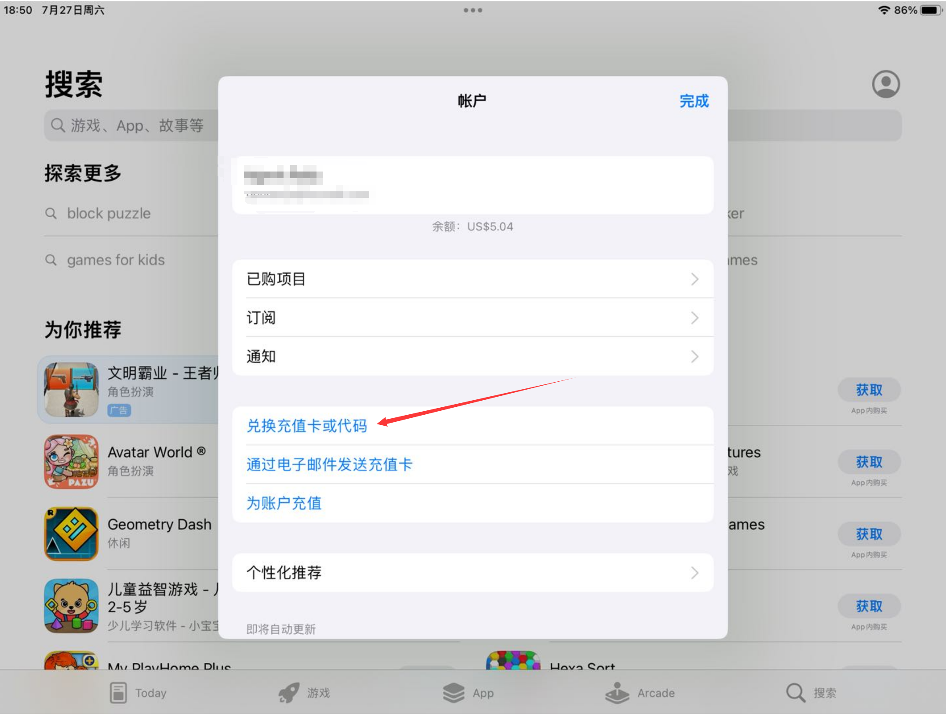Open the Arcade joystick tab
Viewport: 946px width, 716px height.
(640, 693)
